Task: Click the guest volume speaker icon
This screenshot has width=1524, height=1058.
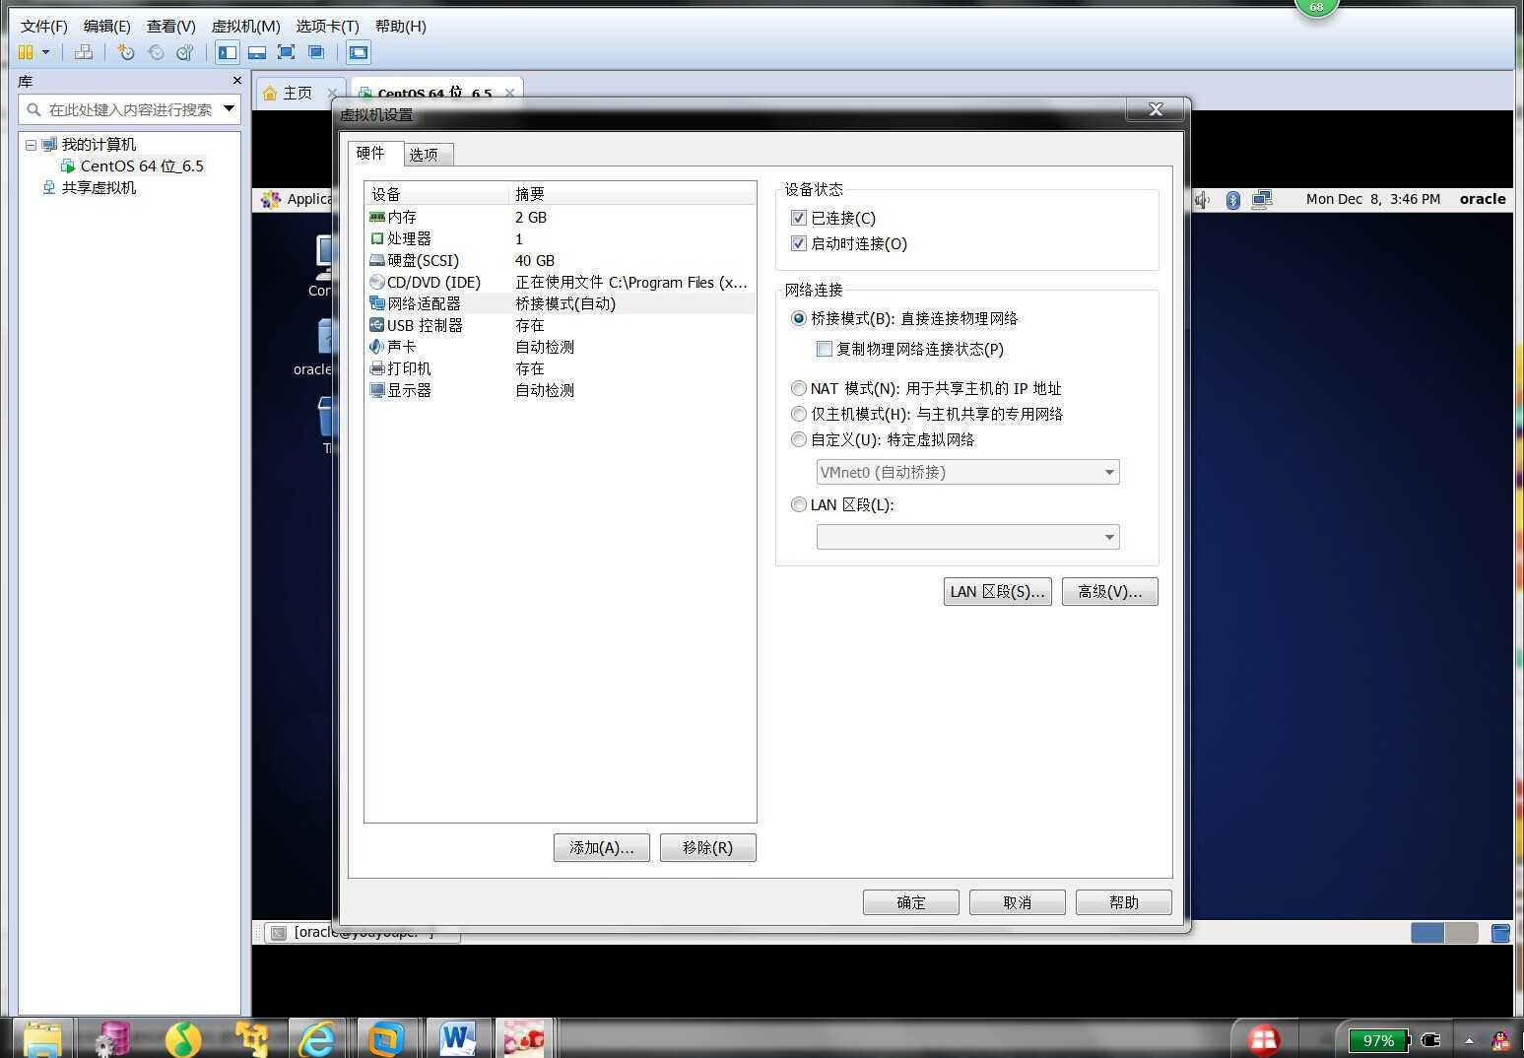Action: point(1202,200)
